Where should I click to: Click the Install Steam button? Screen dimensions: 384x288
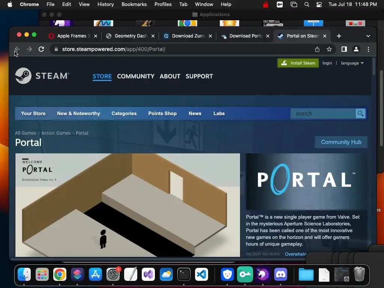pyautogui.click(x=298, y=63)
